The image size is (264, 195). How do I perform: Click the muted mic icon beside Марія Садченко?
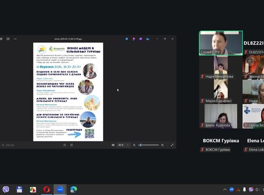202,101
